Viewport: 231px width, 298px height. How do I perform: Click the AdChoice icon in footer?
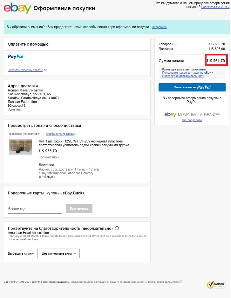click(181, 282)
